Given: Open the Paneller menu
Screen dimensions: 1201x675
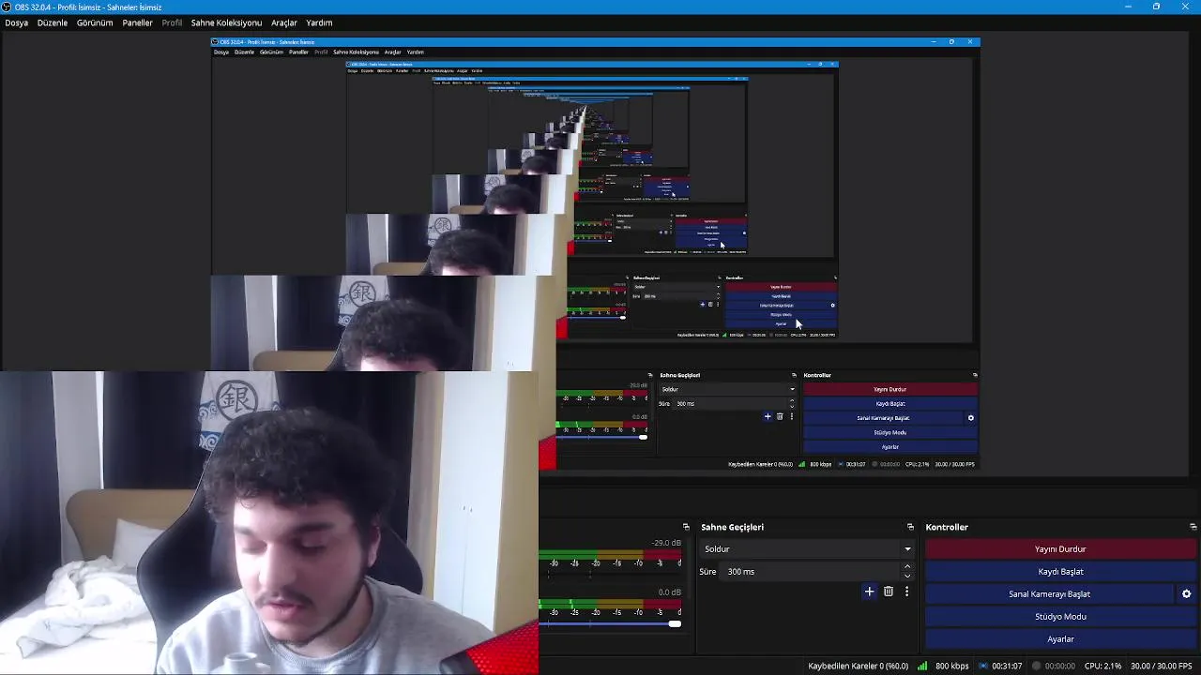Looking at the screenshot, I should click(137, 22).
